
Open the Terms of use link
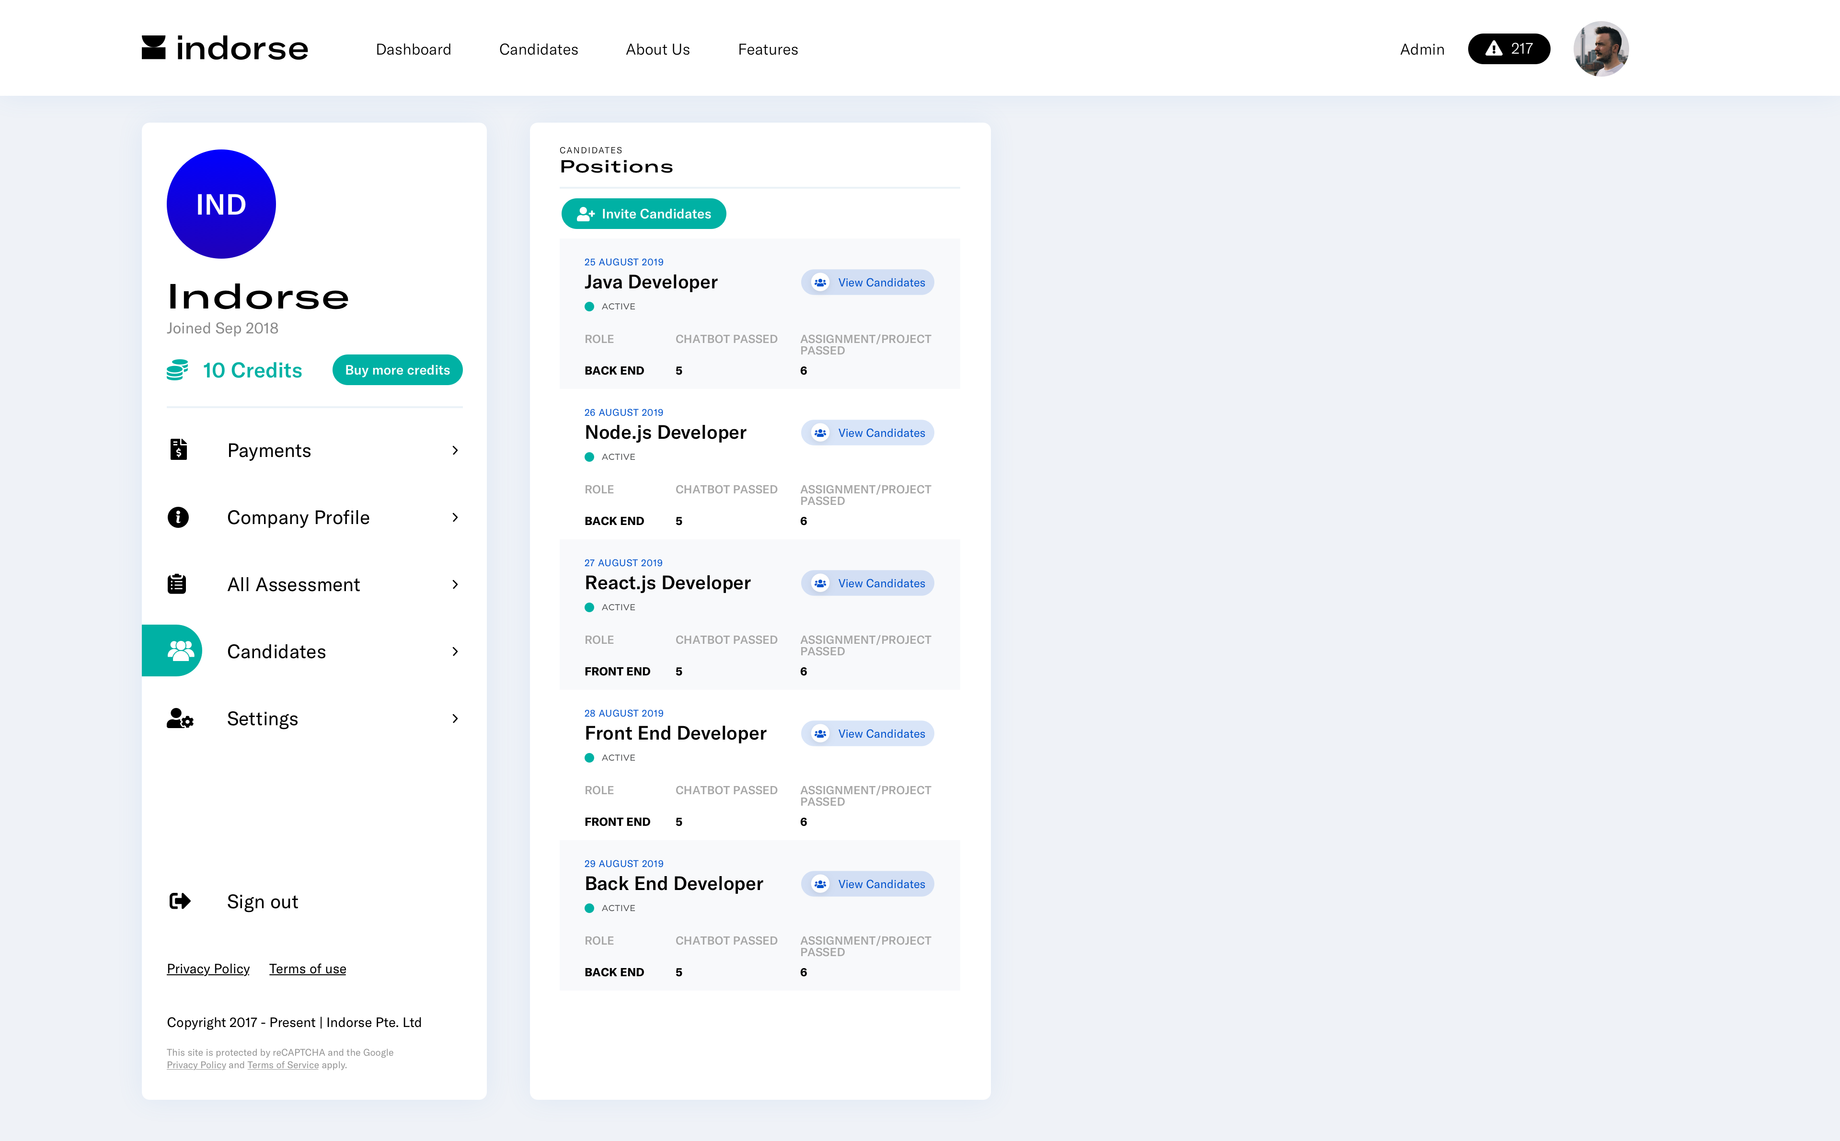pyautogui.click(x=307, y=969)
